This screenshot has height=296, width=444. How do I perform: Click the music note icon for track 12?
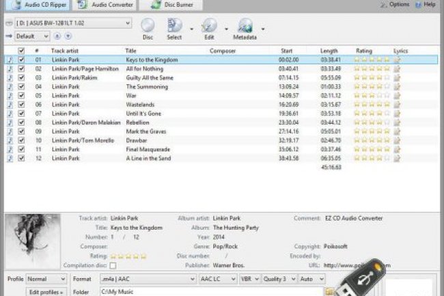(x=10, y=159)
